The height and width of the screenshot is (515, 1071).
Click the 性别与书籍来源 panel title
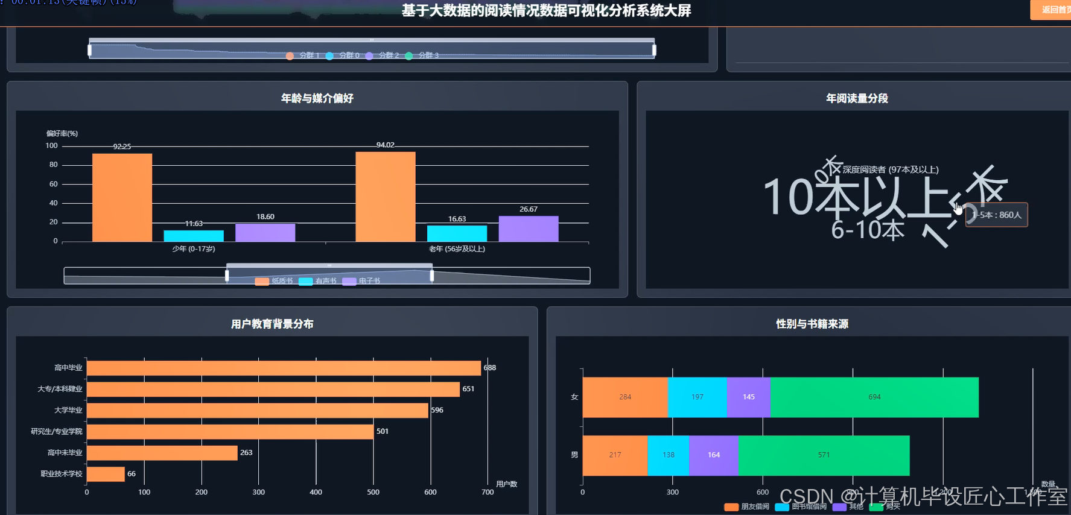(812, 324)
